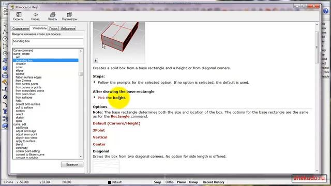The image size is (331, 186).
Task: Toggle Ortho in the status bar
Action: 169,182
